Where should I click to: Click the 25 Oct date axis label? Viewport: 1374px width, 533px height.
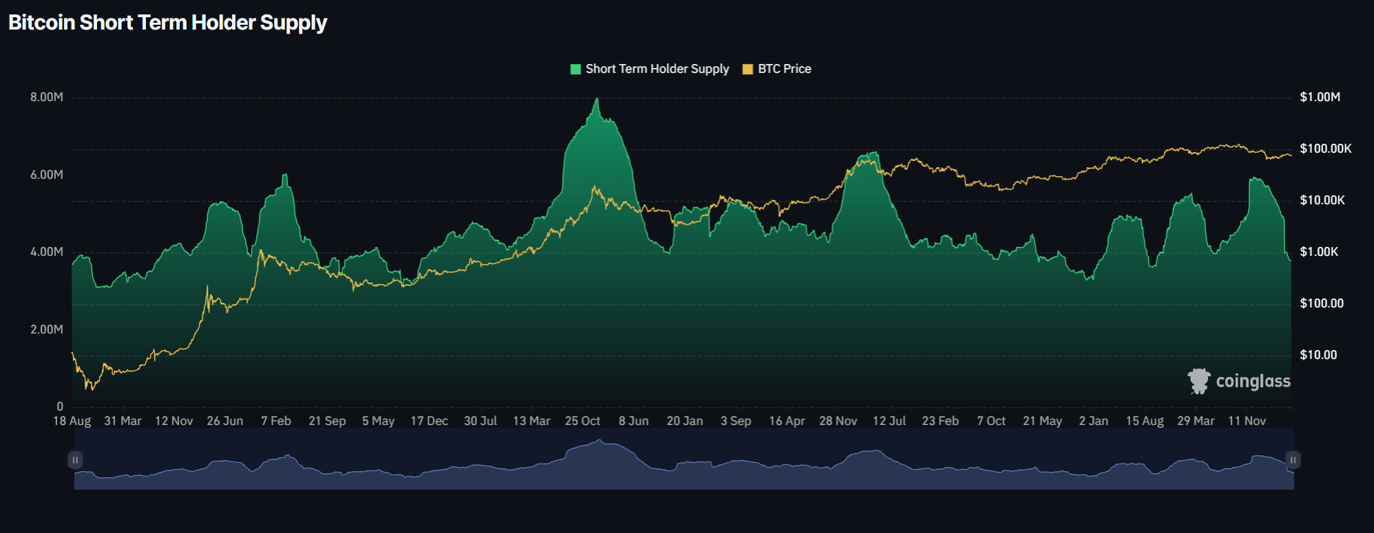(x=583, y=421)
